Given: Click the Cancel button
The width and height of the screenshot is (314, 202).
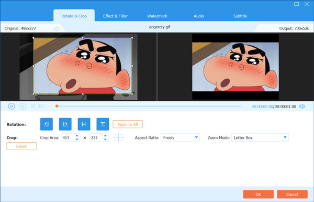Looking at the screenshot, I should (x=293, y=194).
